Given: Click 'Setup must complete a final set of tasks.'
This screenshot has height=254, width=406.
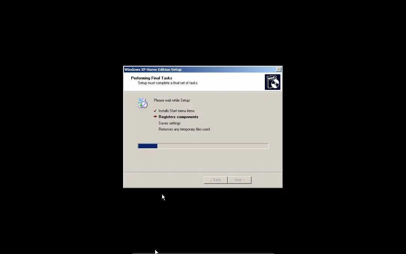Looking at the screenshot, I should coord(168,83).
